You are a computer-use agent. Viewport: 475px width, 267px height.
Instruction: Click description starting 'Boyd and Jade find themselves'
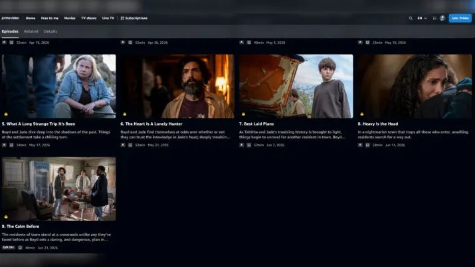click(175, 134)
